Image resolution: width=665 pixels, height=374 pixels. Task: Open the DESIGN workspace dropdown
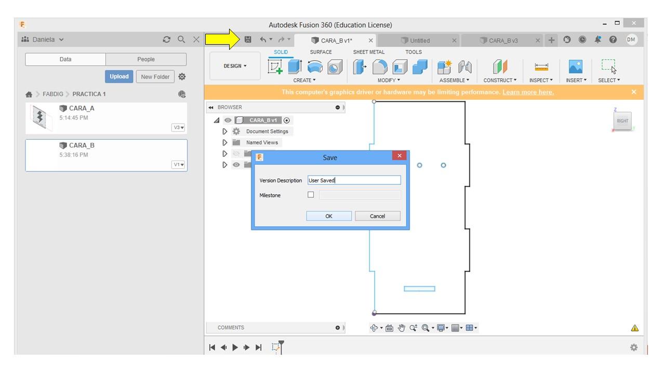tap(235, 66)
